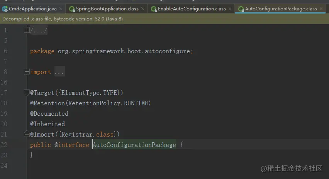Click the @Target annotation
Image resolution: width=329 pixels, height=179 pixels.
click(x=42, y=93)
